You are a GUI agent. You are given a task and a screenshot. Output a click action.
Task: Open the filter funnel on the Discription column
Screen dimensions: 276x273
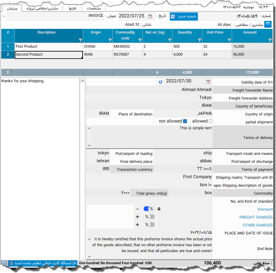[80, 40]
